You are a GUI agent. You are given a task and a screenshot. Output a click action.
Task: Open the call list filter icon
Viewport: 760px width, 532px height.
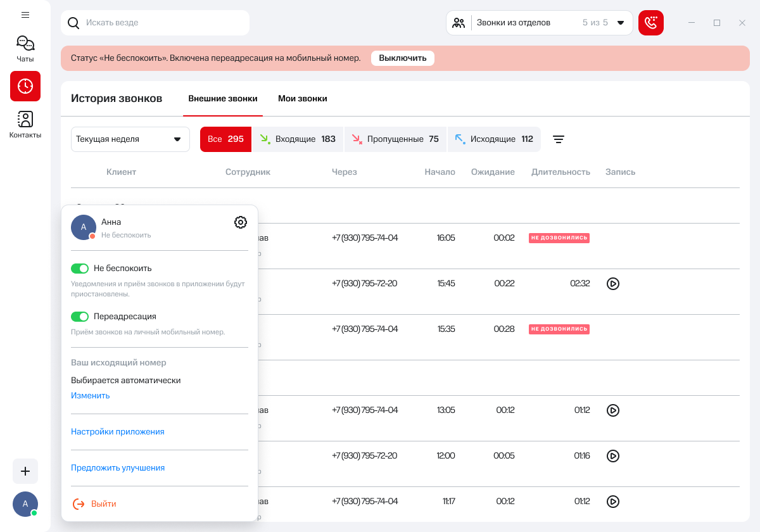pyautogui.click(x=558, y=139)
